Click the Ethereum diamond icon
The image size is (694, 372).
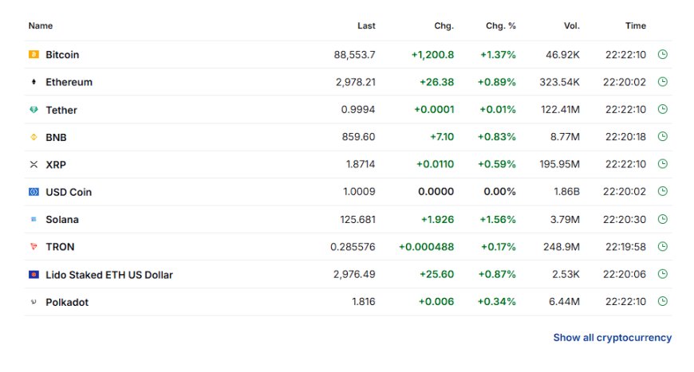[34, 82]
